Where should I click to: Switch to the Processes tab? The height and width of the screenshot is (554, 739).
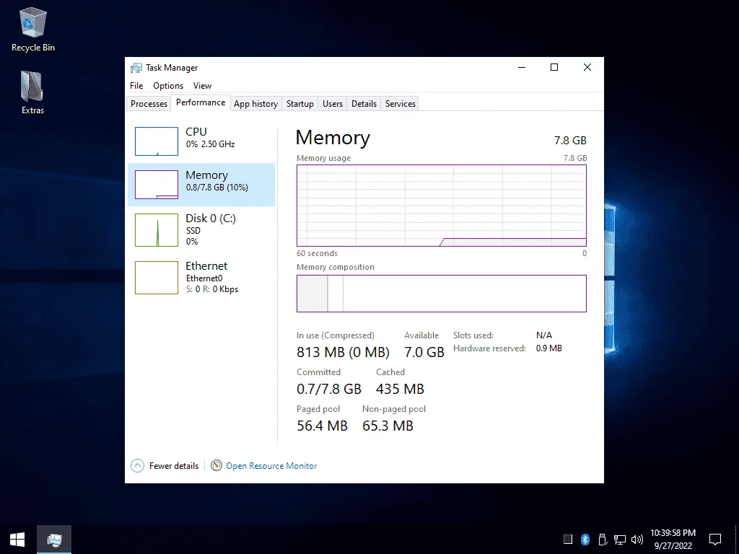[149, 104]
